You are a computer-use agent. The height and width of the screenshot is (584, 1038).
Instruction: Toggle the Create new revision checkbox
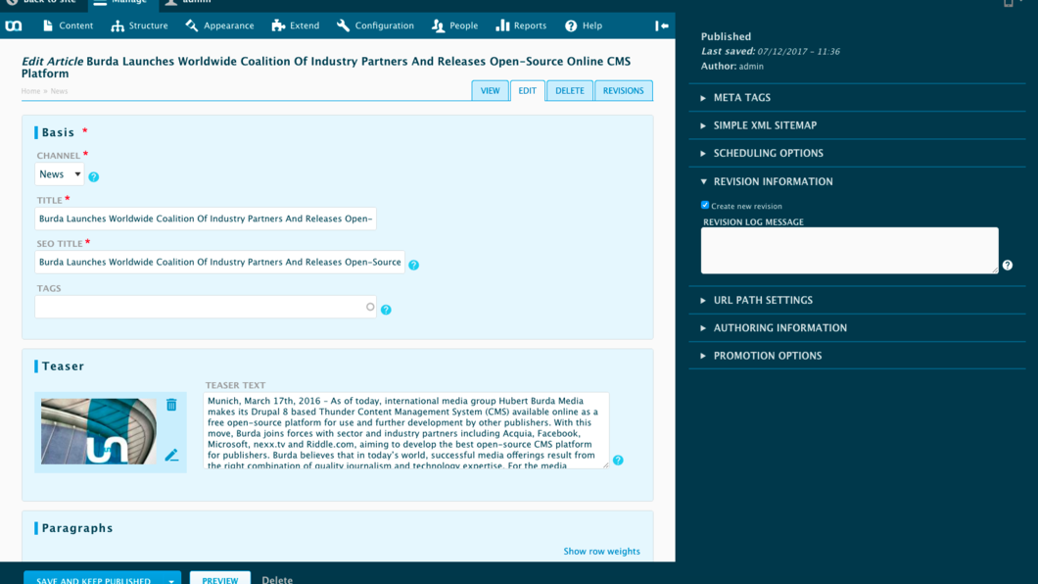tap(705, 205)
